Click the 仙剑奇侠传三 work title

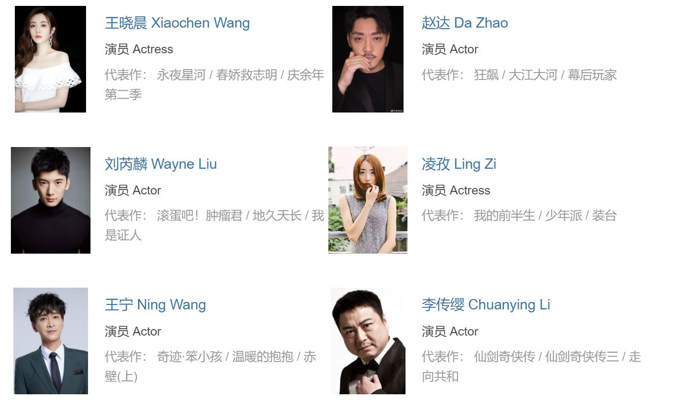(582, 357)
